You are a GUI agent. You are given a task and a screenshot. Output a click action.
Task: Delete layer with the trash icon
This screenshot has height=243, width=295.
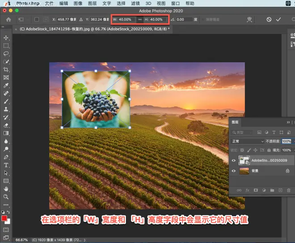click(289, 190)
